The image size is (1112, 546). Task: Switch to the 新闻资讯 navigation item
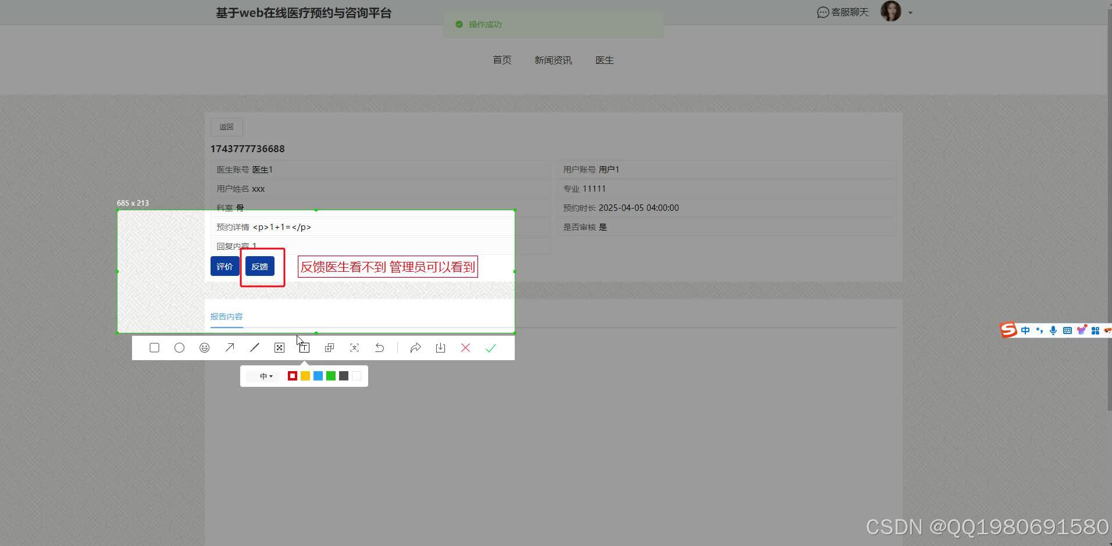coord(553,60)
